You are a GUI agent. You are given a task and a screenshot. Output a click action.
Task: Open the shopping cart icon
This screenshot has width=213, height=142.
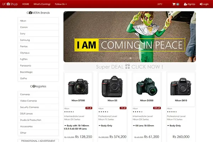[174, 4]
